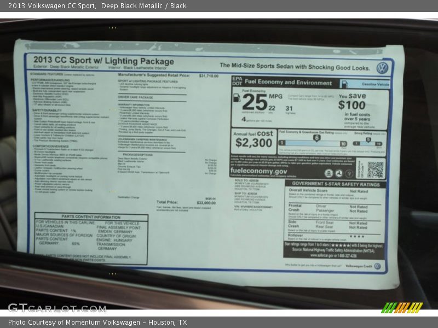
Task: Click "ENGINE: HUNGARY" country of origin
Action: 114,240
